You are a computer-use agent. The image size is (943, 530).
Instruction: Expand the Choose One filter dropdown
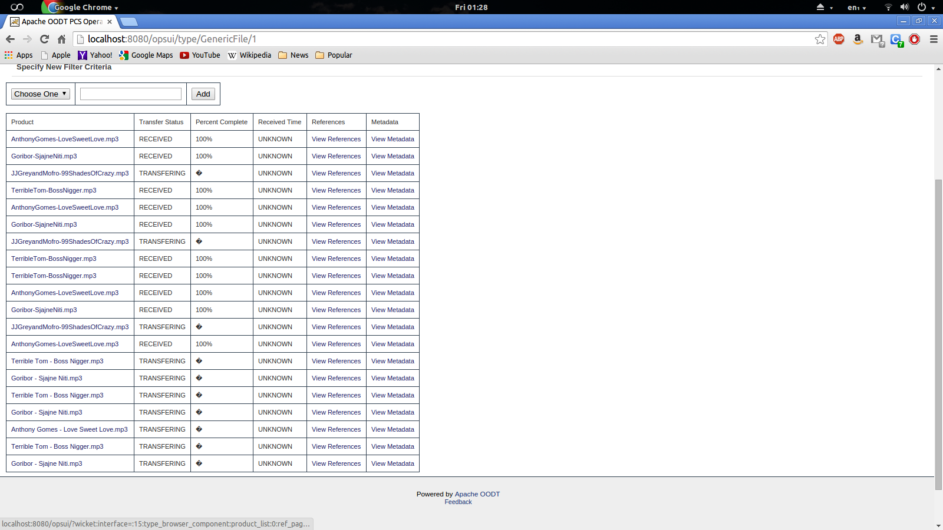(x=40, y=94)
